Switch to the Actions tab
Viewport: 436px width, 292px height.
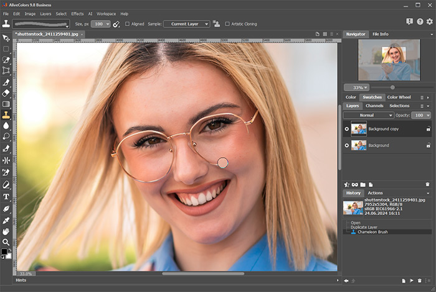click(375, 193)
